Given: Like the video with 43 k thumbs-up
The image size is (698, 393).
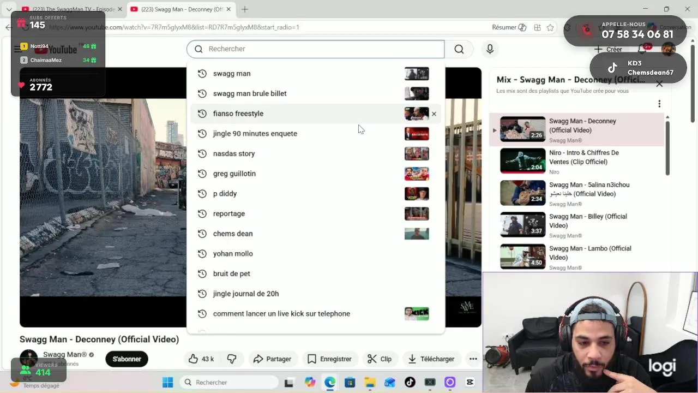Looking at the screenshot, I should 201,359.
